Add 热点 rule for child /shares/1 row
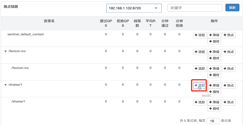 point(228,102)
